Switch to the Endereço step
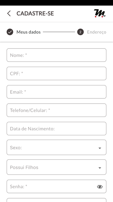The image size is (113, 202). click(97, 32)
